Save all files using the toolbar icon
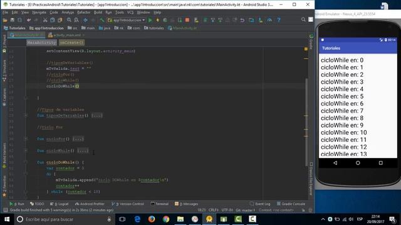401x225 pixels. pos(13,20)
